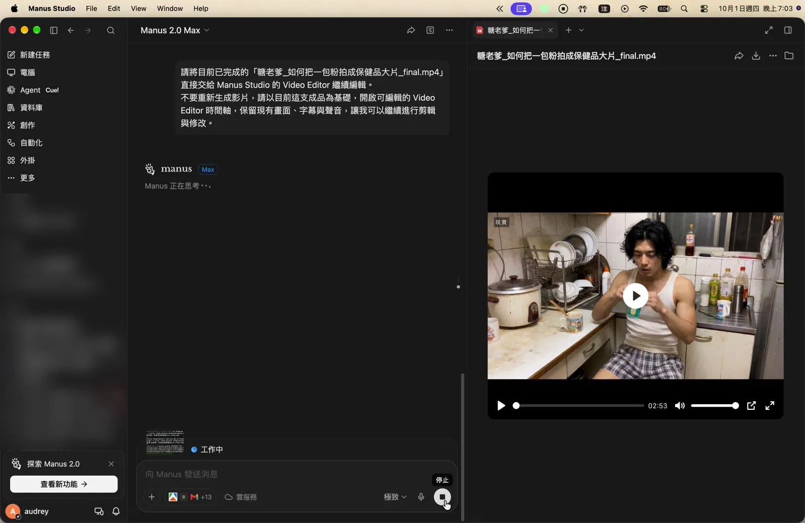This screenshot has width=805, height=523.
Task: Open the File menu
Action: coord(92,9)
